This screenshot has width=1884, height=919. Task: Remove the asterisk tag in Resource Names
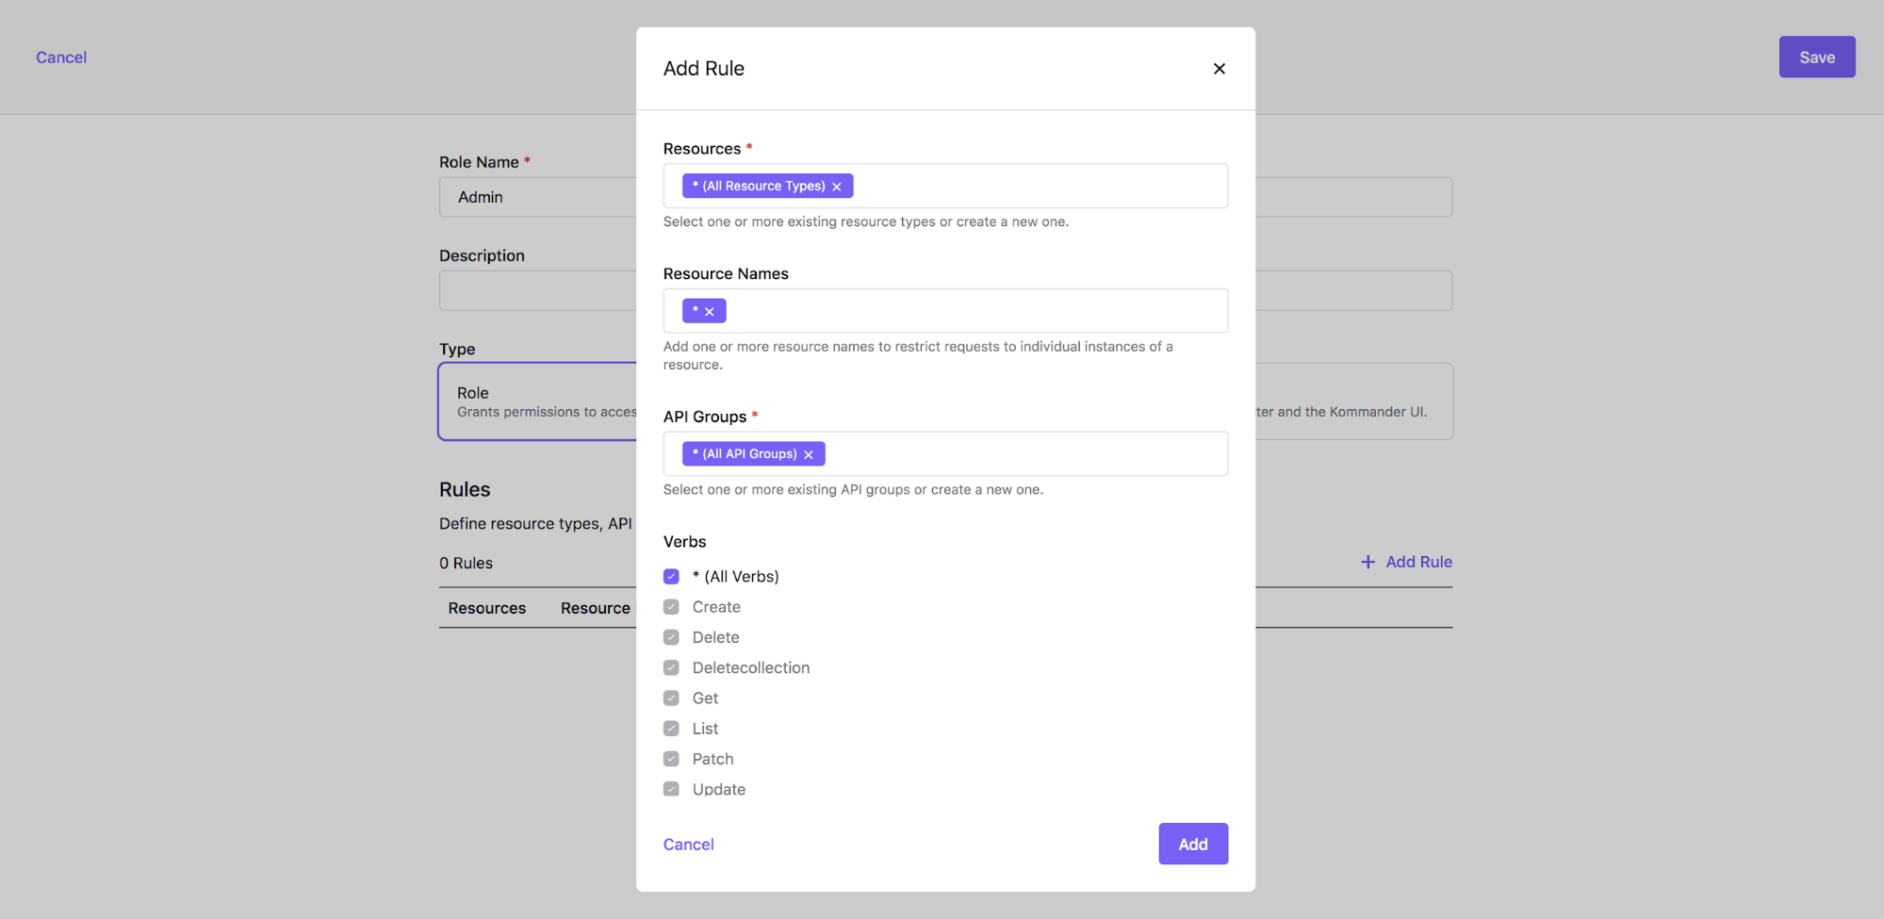710,312
